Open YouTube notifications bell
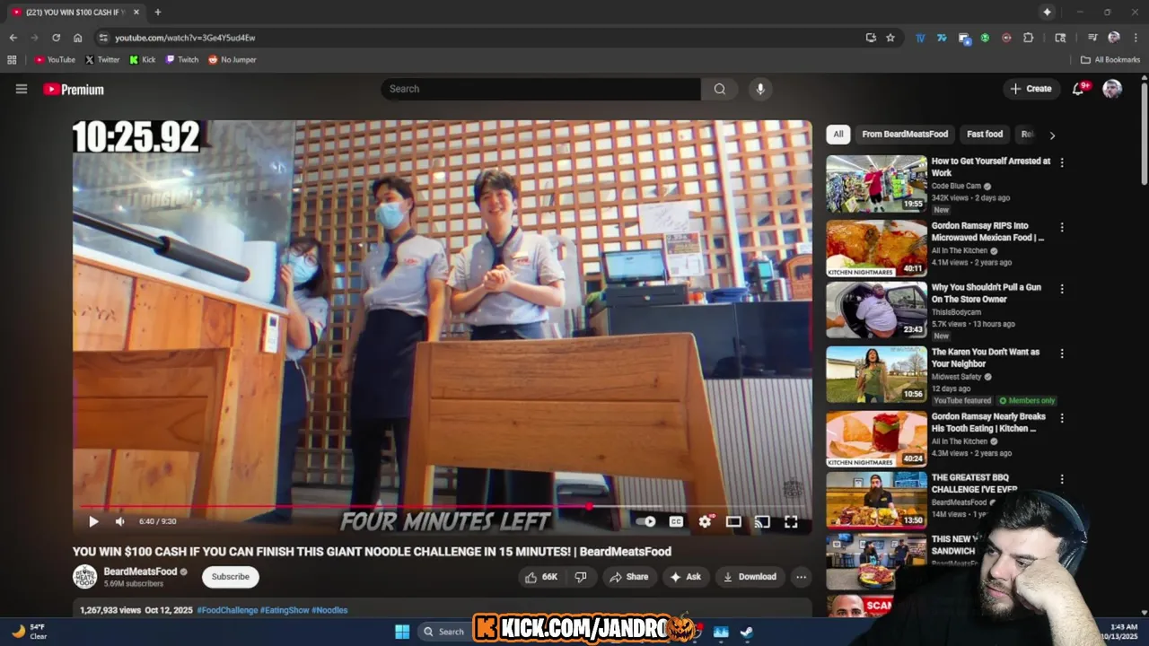The height and width of the screenshot is (646, 1149). [1079, 88]
